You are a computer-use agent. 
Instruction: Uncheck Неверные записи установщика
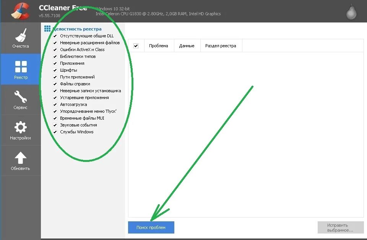click(55, 91)
